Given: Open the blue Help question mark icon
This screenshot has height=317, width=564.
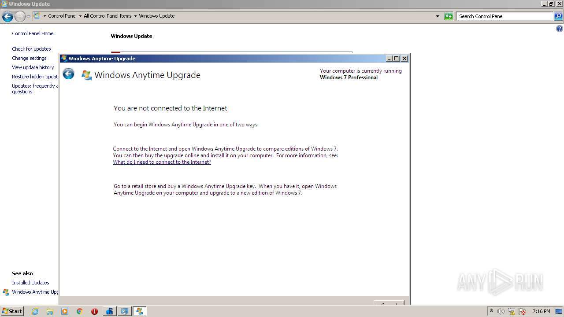Looking at the screenshot, I should coord(560,29).
